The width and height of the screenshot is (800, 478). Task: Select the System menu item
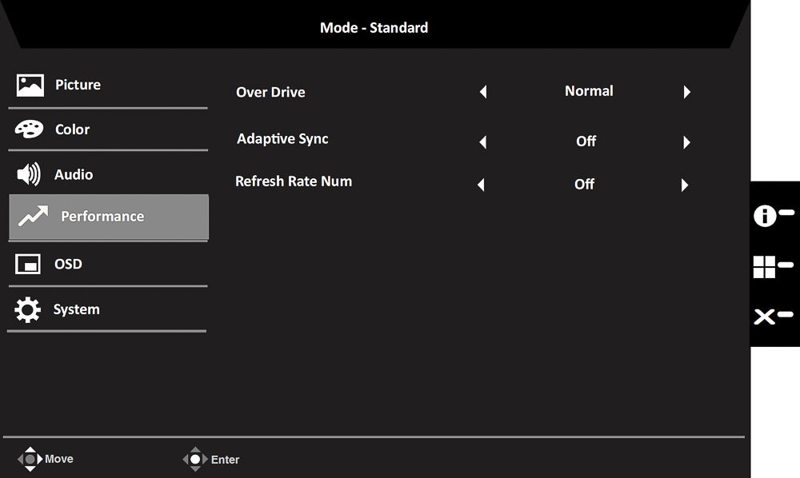[108, 309]
